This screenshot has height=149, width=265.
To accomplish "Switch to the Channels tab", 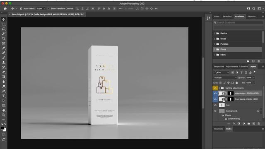I will [x=218, y=129].
